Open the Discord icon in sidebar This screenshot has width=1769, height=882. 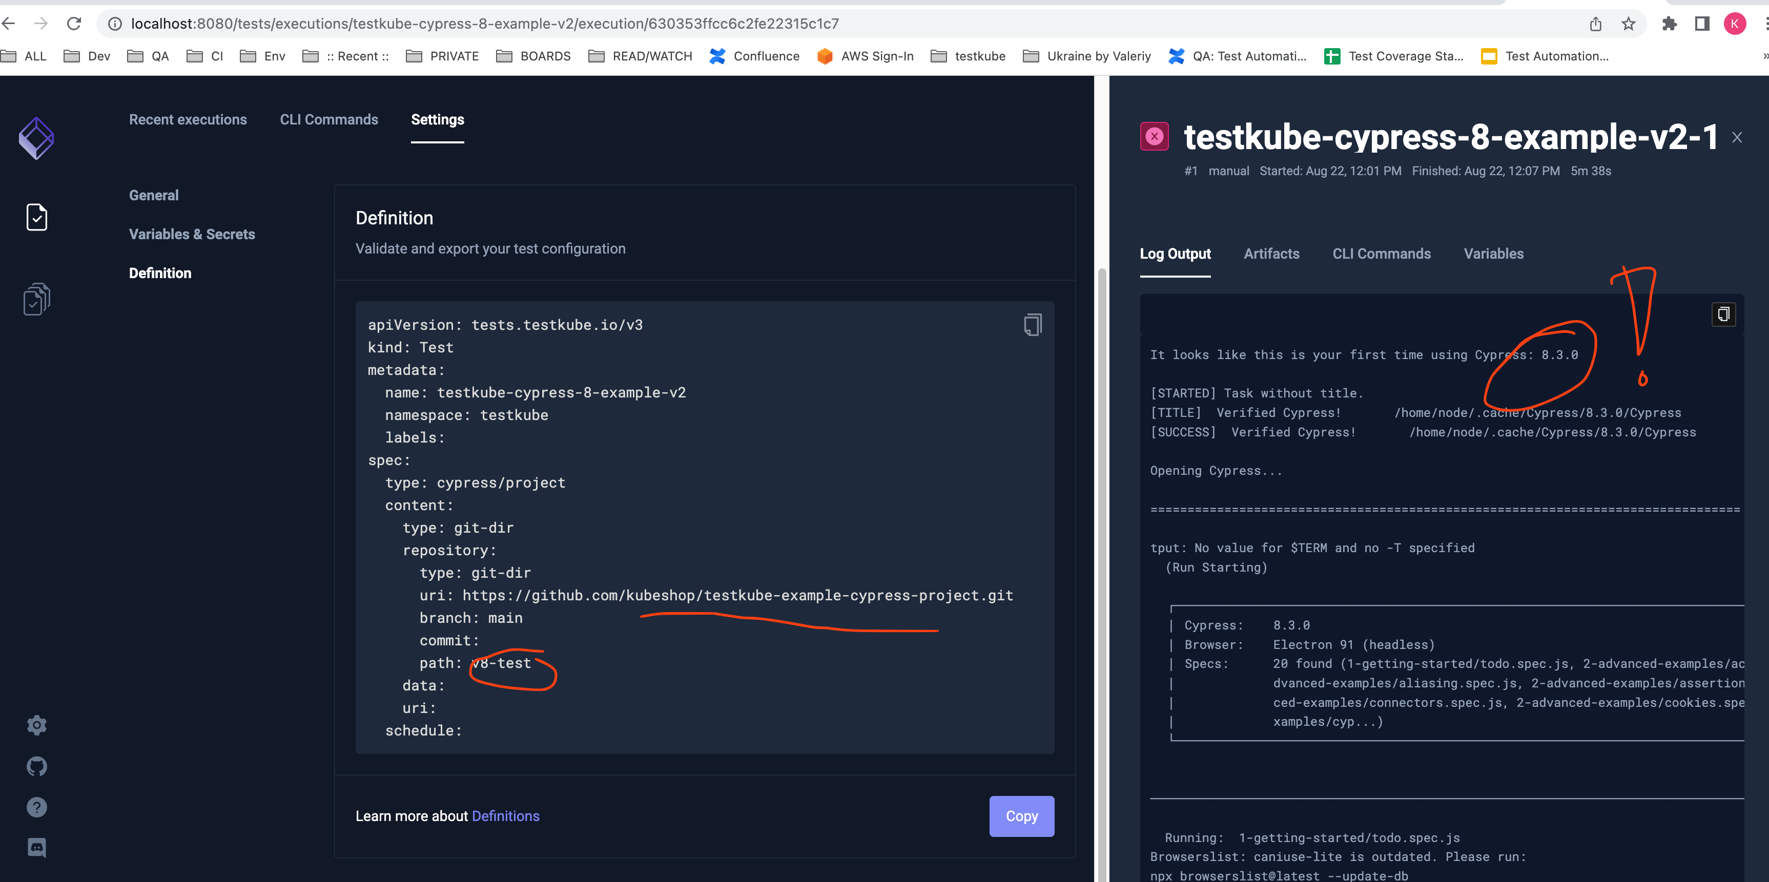point(36,847)
